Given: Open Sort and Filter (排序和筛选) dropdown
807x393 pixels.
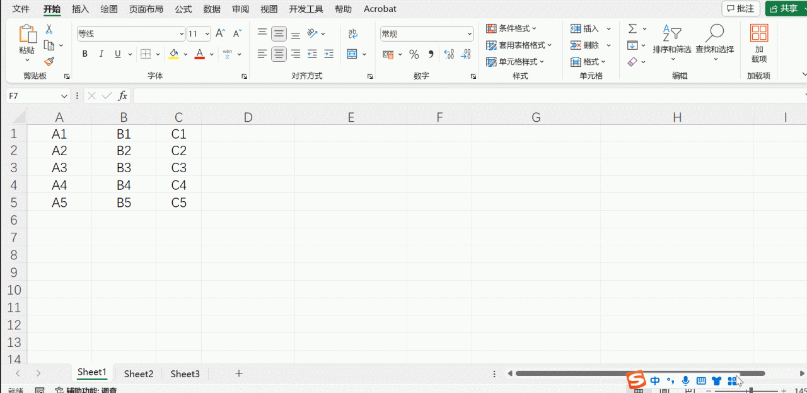Looking at the screenshot, I should 672,44.
